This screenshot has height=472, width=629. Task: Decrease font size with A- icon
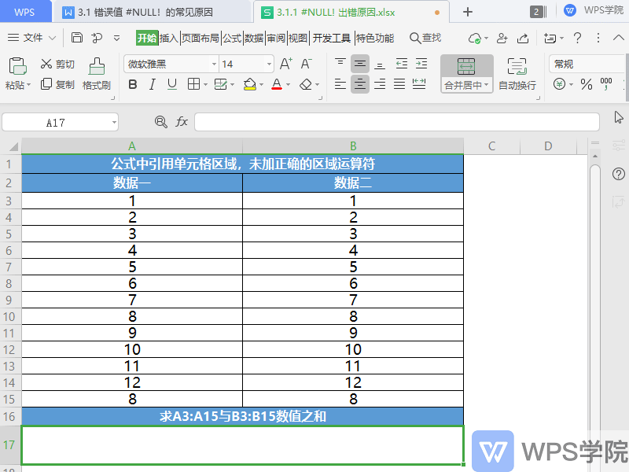306,64
